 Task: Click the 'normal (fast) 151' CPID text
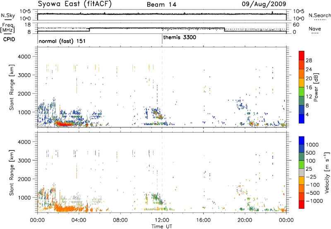pos(62,41)
